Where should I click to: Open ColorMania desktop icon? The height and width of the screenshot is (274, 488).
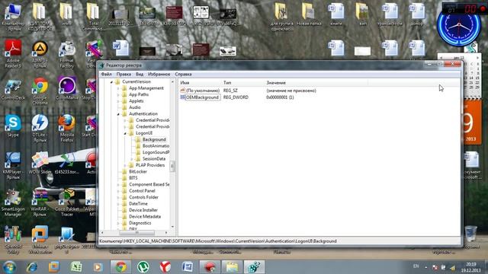66,89
